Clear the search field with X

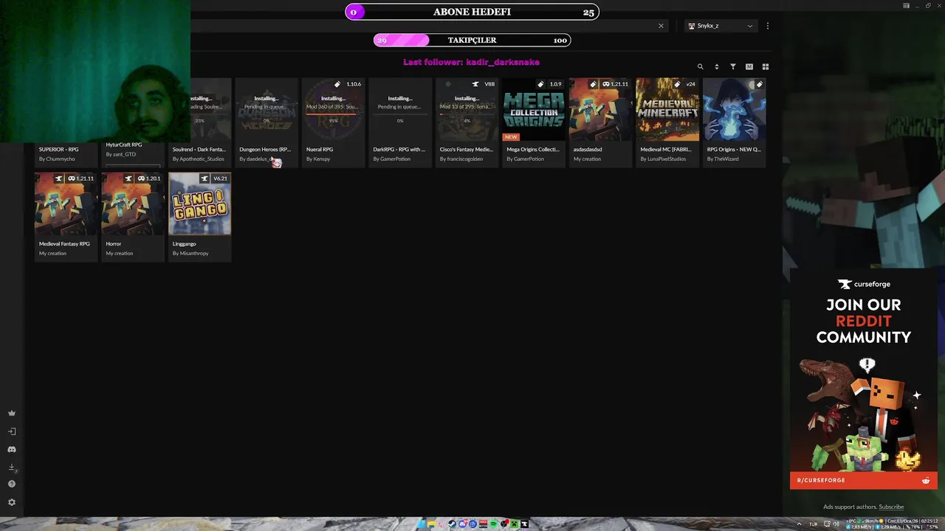coord(661,26)
